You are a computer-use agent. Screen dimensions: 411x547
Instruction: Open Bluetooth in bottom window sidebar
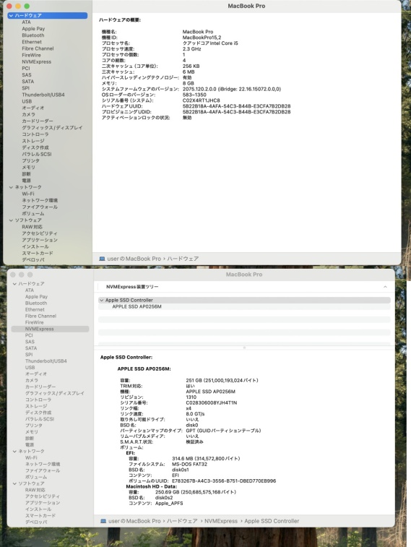36,303
